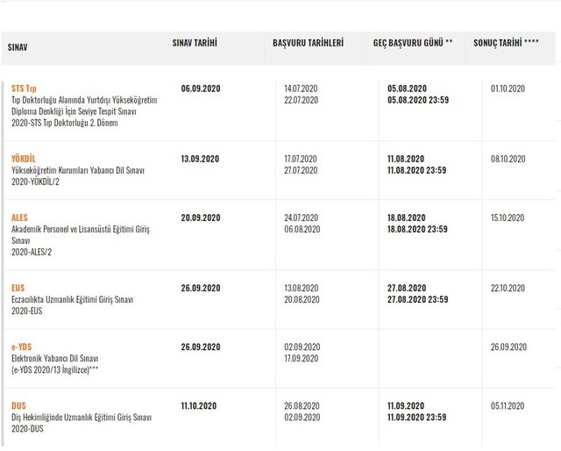Select ALES exam date 20.09.2020

[x=200, y=218]
